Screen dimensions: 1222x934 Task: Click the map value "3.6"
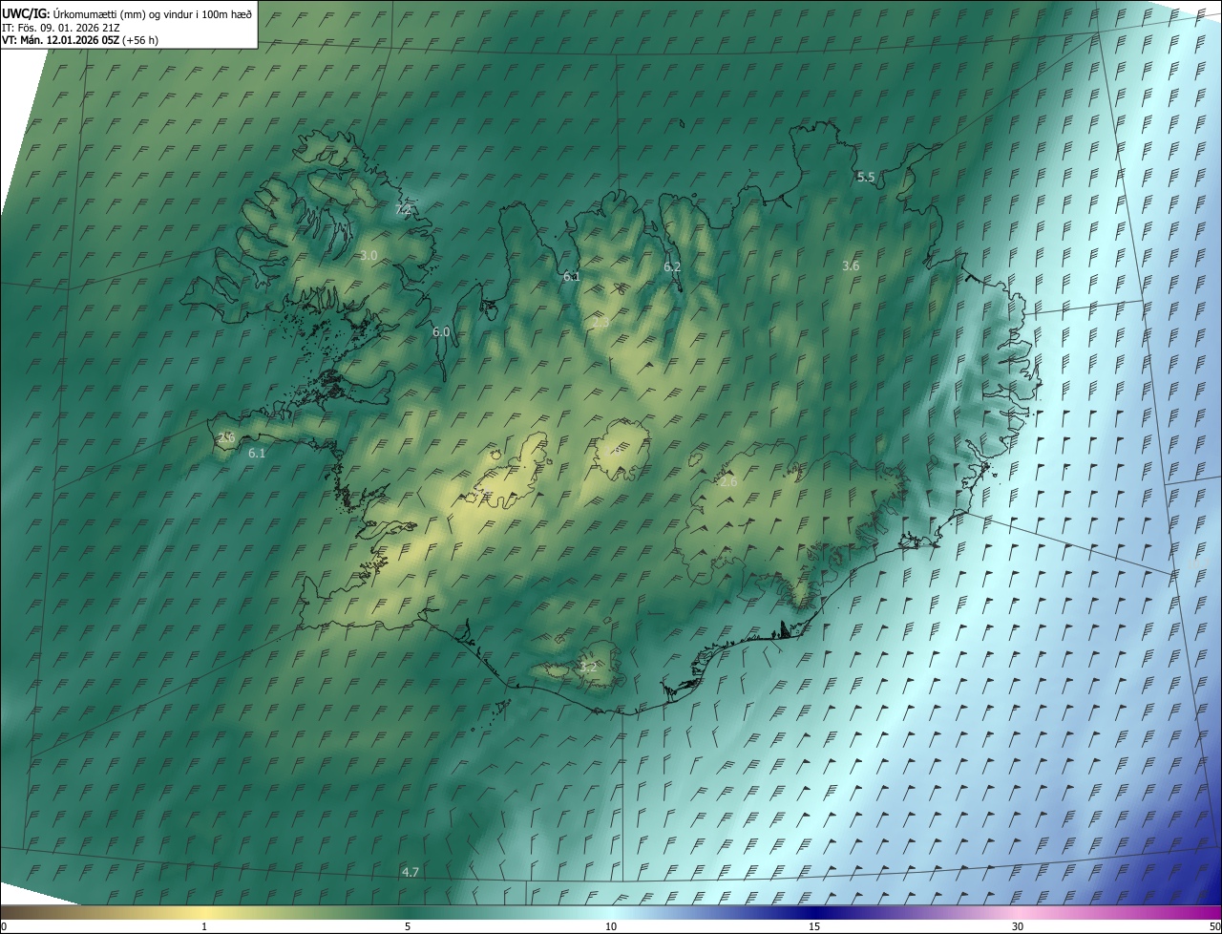[852, 265]
